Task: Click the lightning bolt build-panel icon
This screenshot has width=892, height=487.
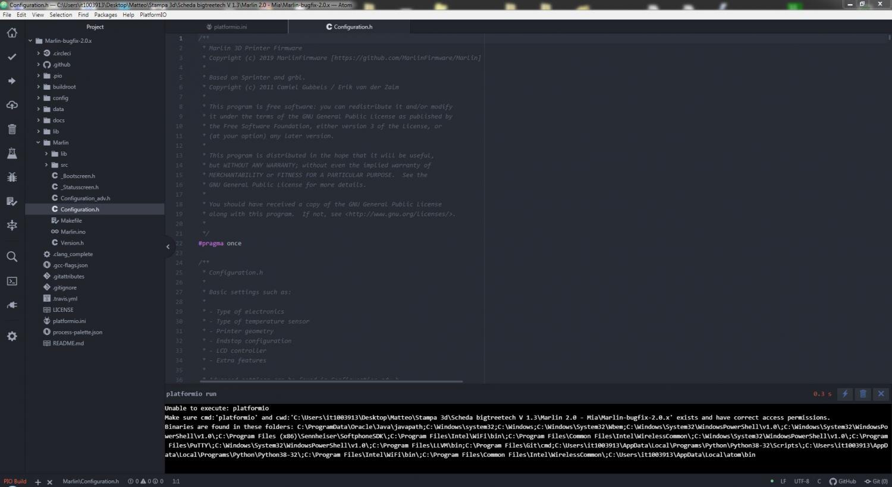Action: [x=845, y=394]
